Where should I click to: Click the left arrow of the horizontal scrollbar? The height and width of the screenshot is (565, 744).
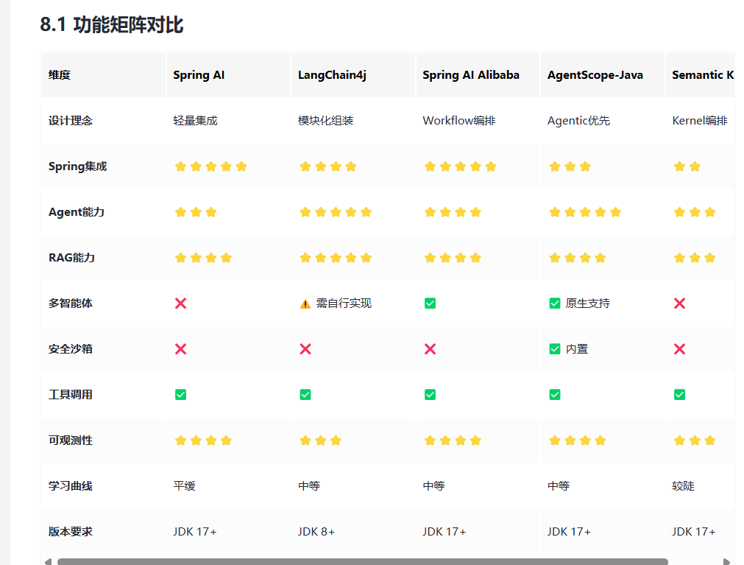(48, 561)
